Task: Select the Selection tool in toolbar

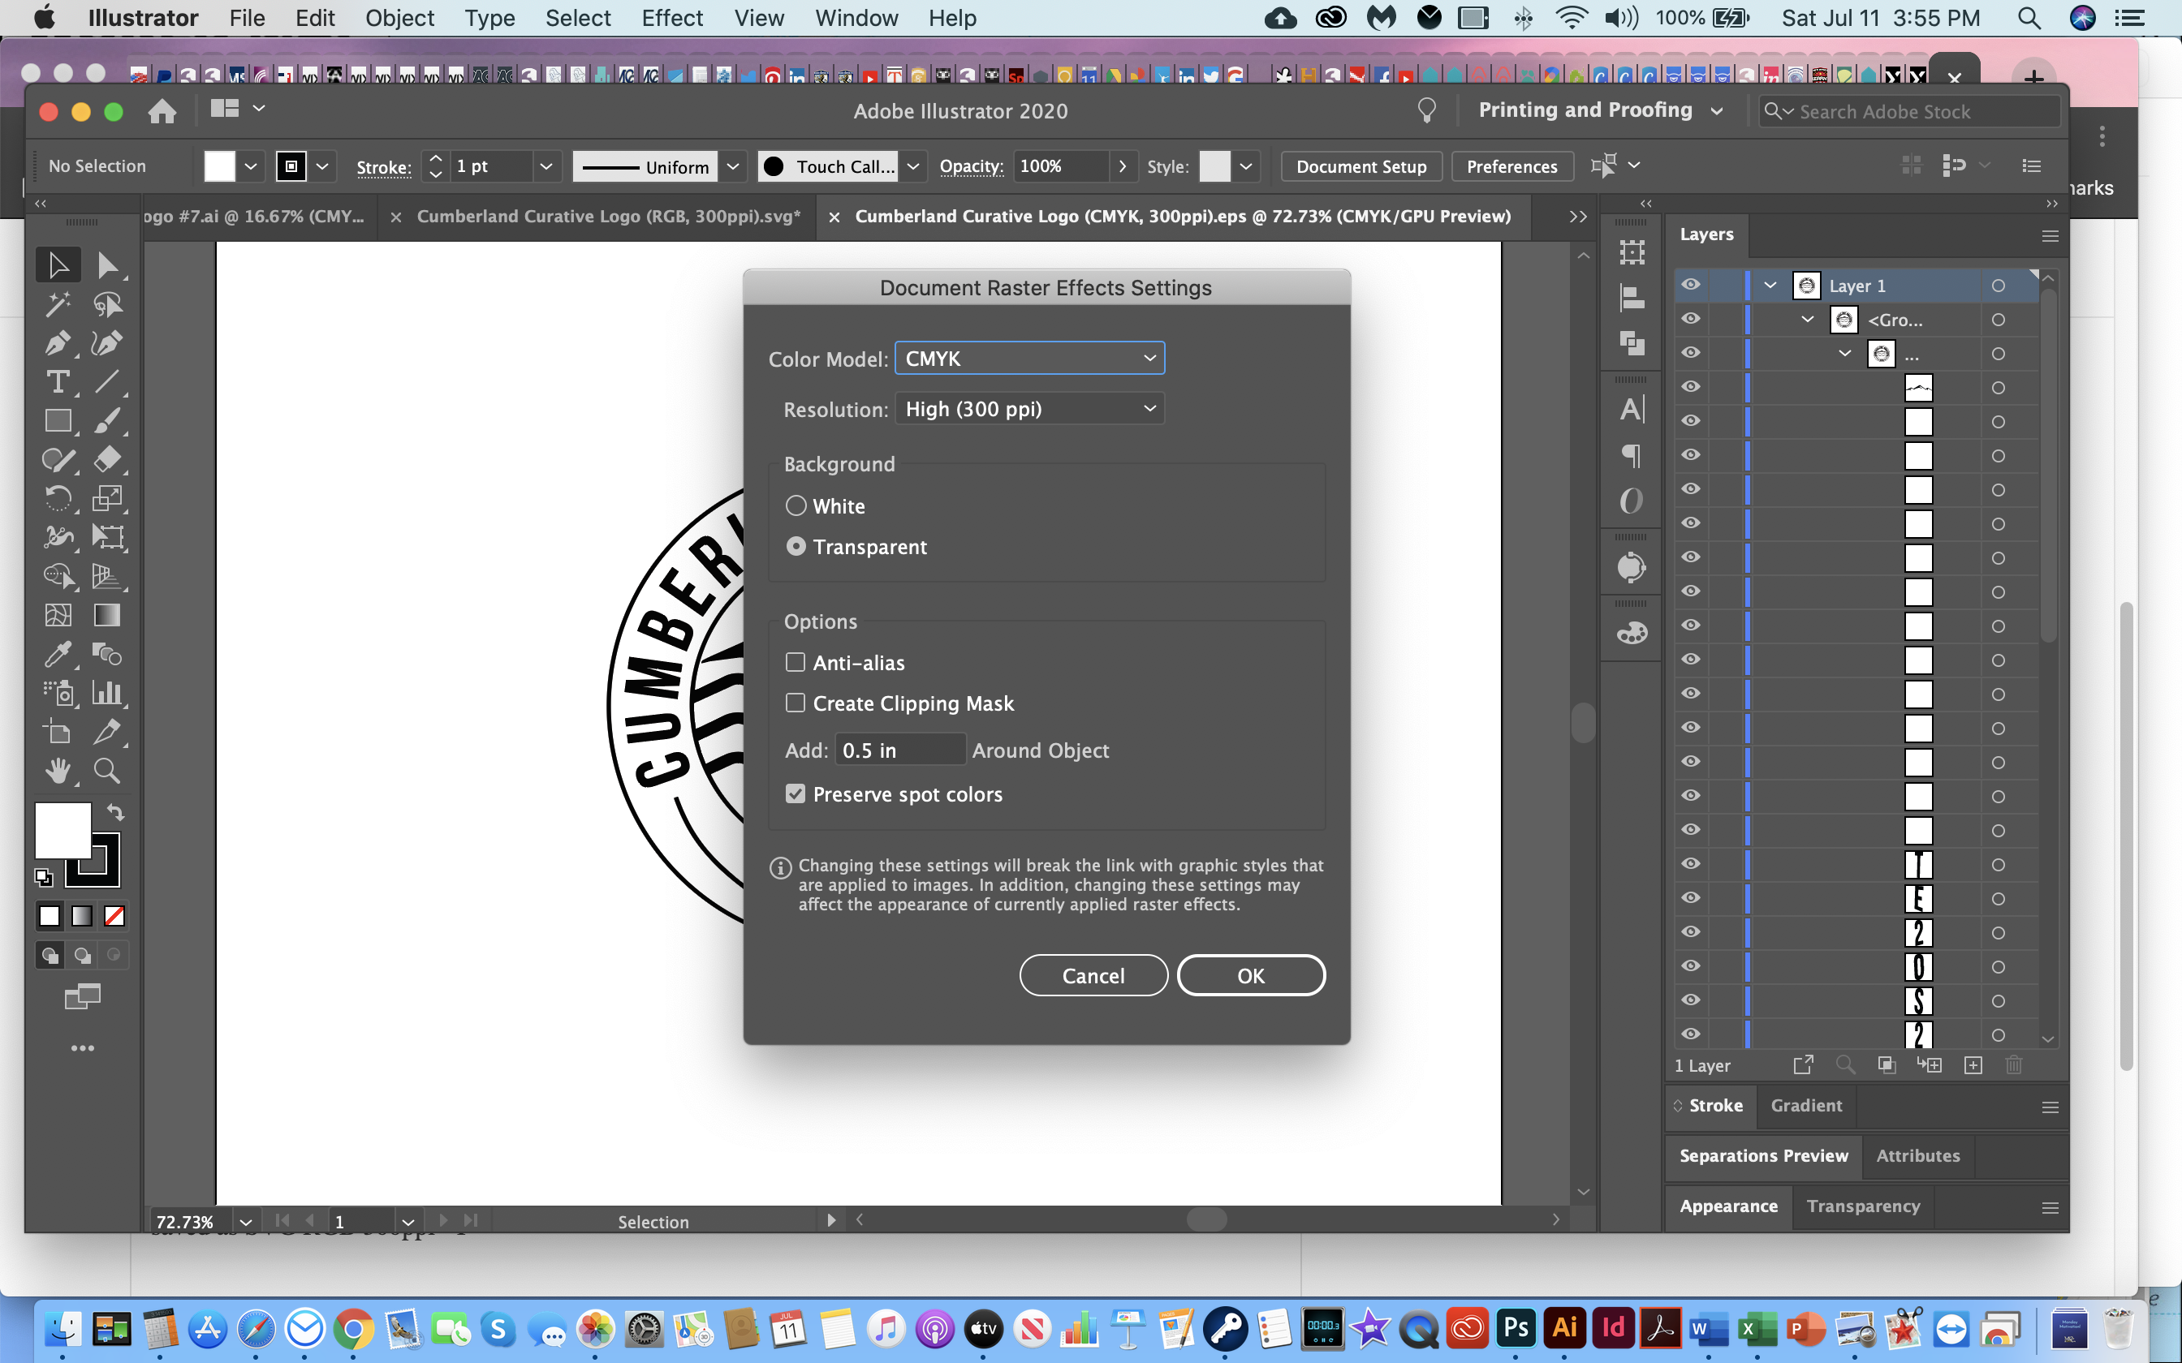Action: click(58, 262)
